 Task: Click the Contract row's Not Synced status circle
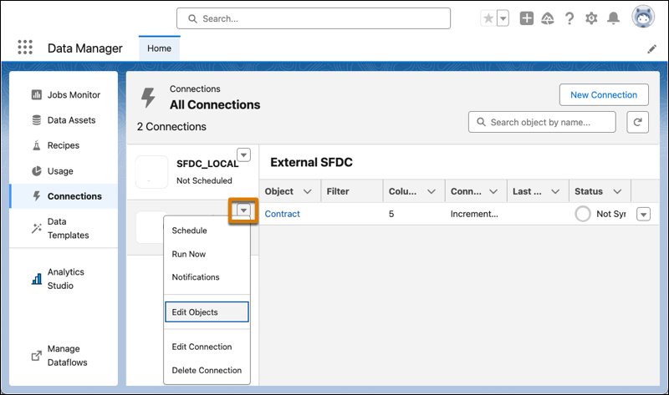pos(583,214)
